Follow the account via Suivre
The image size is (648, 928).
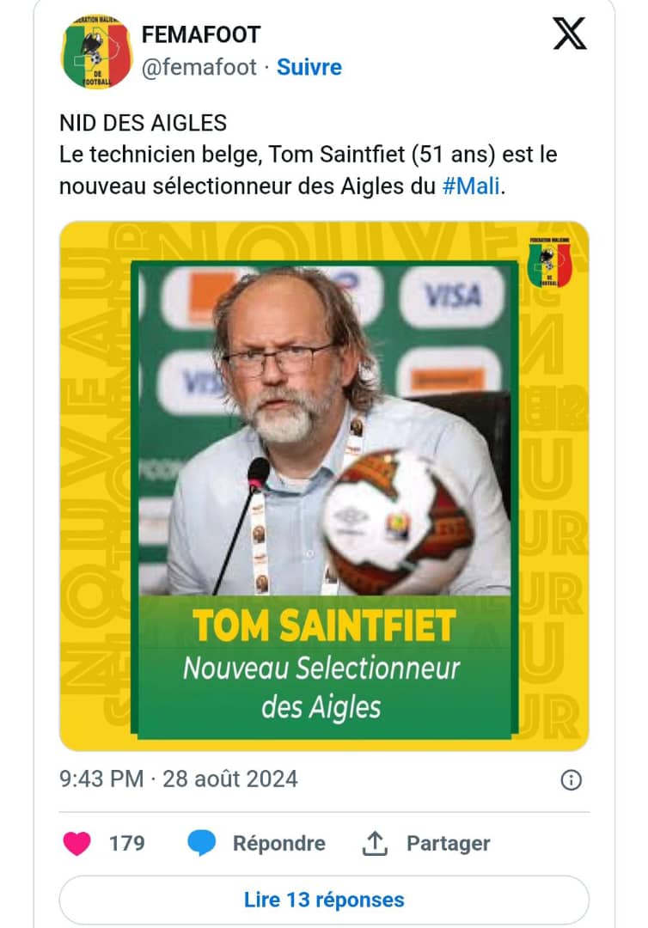[309, 67]
